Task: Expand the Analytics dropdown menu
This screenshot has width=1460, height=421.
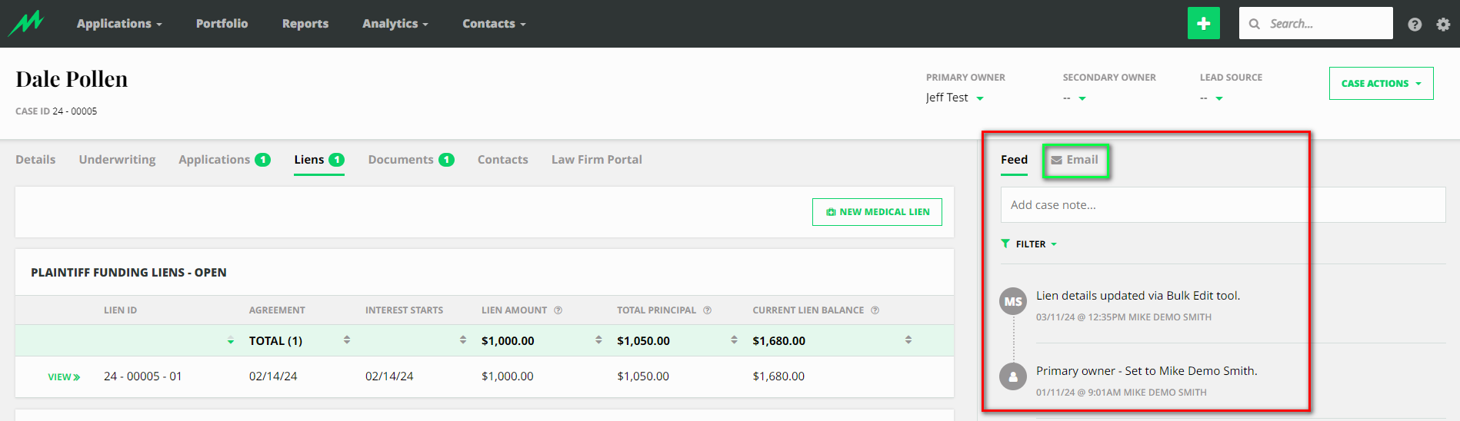Action: click(395, 24)
